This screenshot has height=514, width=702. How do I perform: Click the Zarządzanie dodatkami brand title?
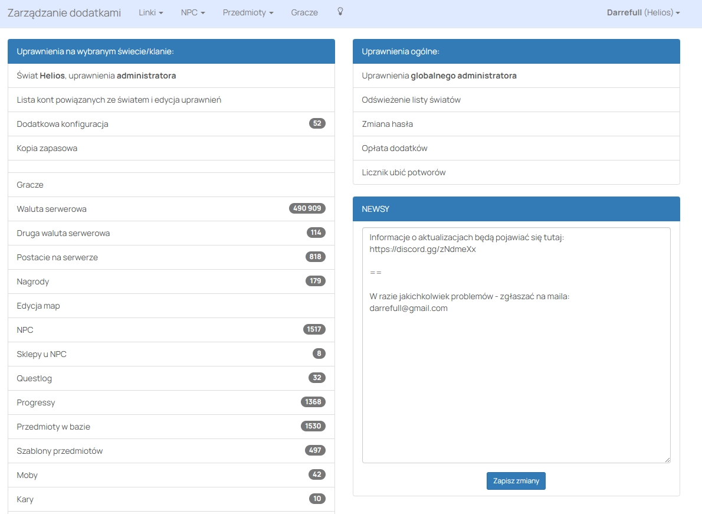coord(64,12)
